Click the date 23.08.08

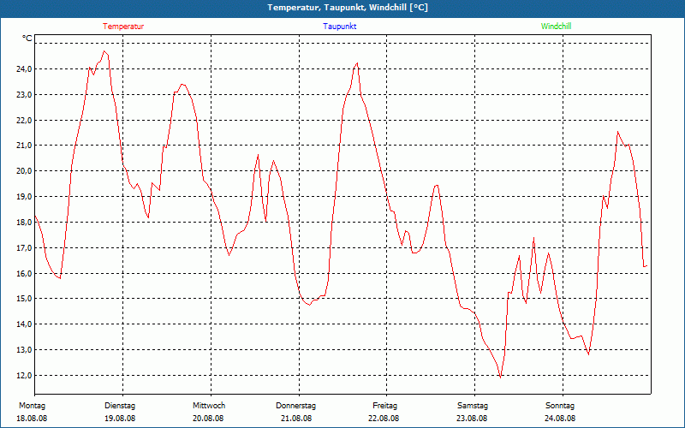pyautogui.click(x=472, y=419)
